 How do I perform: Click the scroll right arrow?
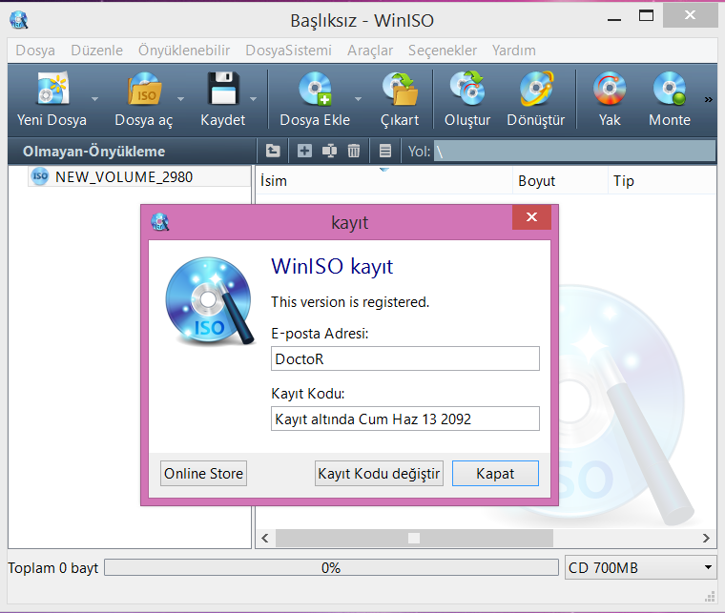(x=706, y=539)
